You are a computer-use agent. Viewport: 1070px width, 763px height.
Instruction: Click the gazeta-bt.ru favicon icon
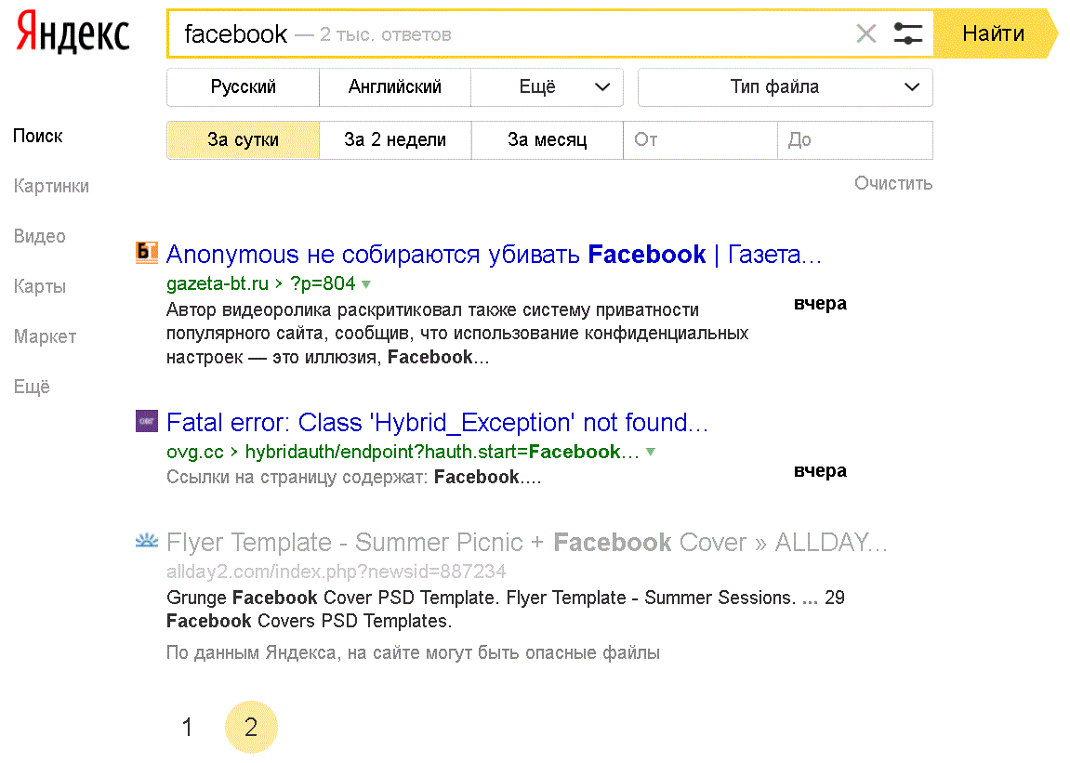(147, 252)
